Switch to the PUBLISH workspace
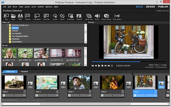 pos(163,7)
